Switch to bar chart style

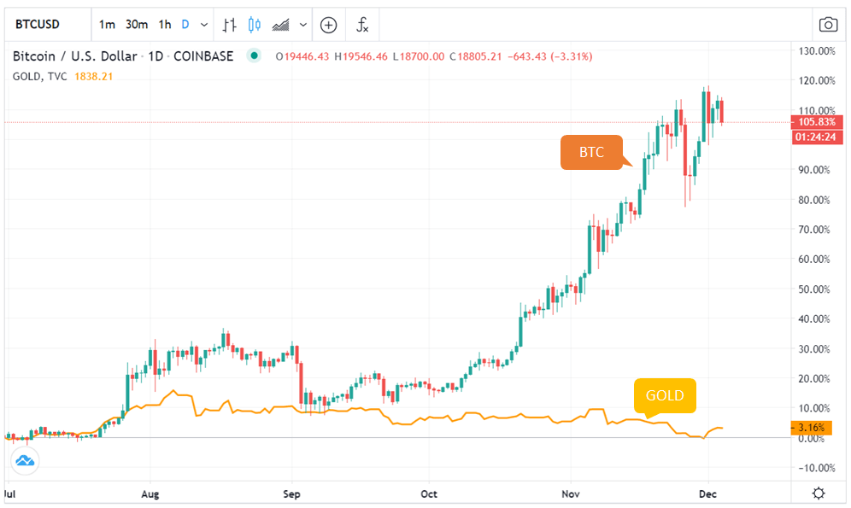tap(230, 25)
